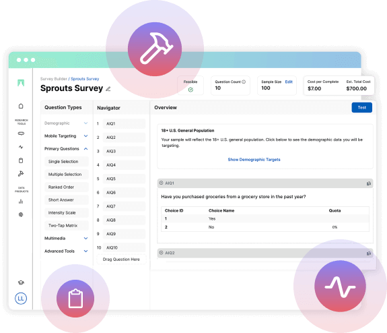Open the bar chart data products icon
Screen dimensions: 387x333
(x=21, y=202)
